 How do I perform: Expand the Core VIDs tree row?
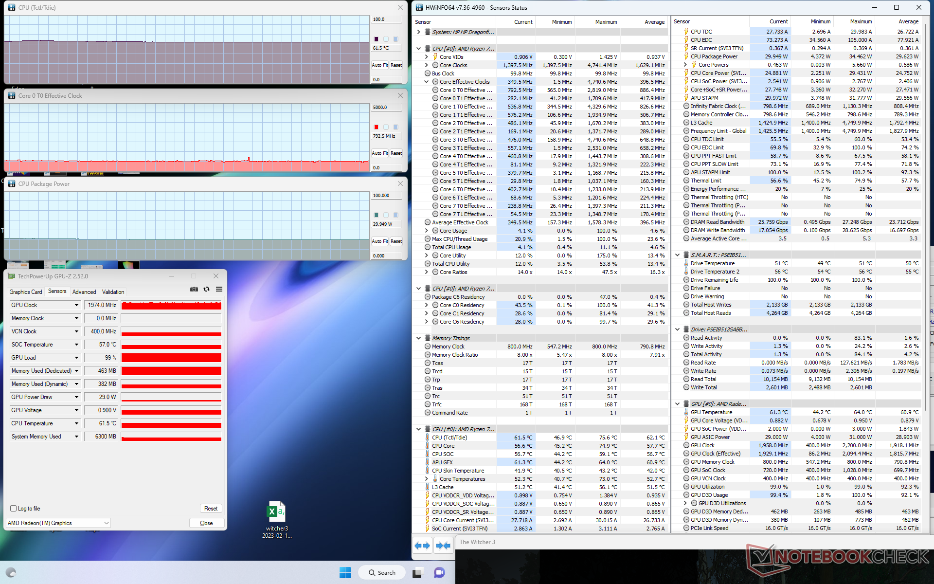(x=427, y=57)
